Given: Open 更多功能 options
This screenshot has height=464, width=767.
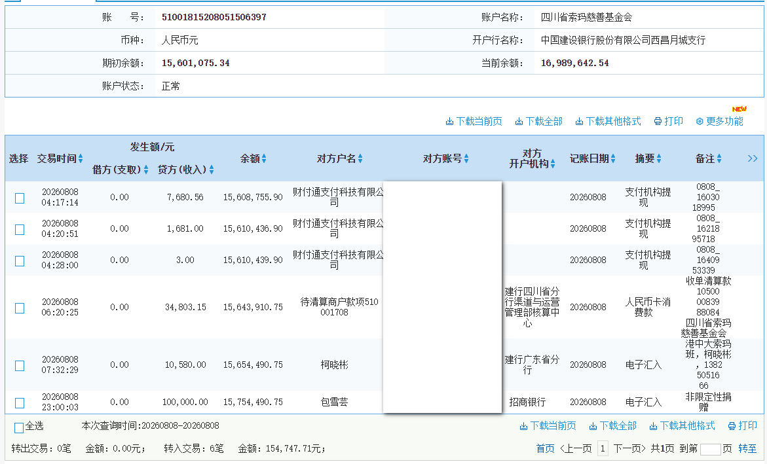Looking at the screenshot, I should [x=720, y=121].
